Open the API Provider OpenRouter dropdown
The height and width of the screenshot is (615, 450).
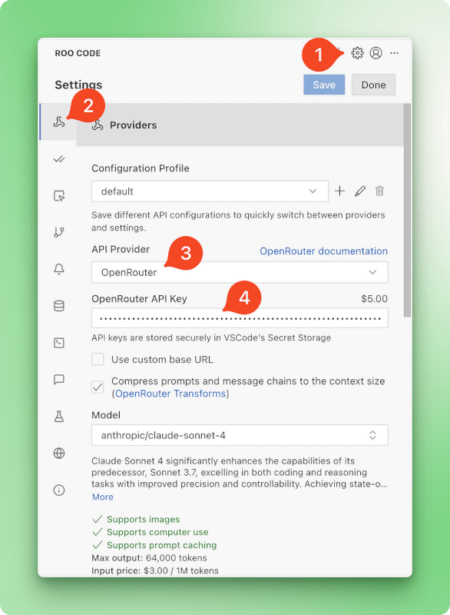point(240,272)
